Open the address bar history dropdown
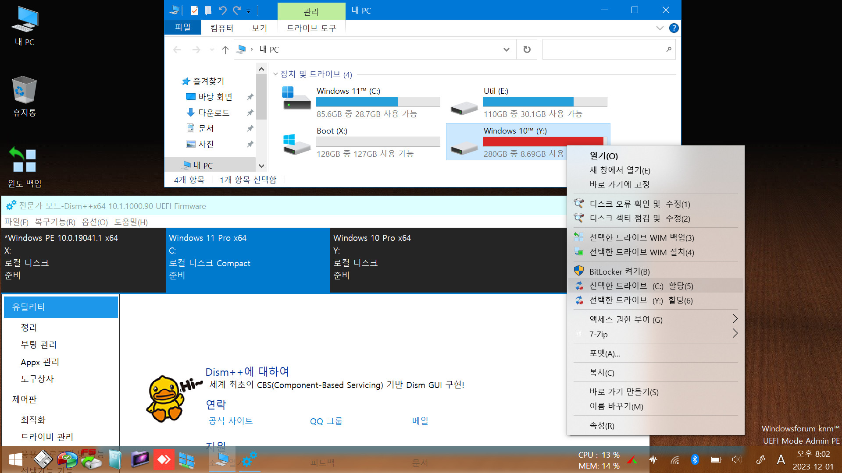Image resolution: width=842 pixels, height=473 pixels. tap(506, 49)
